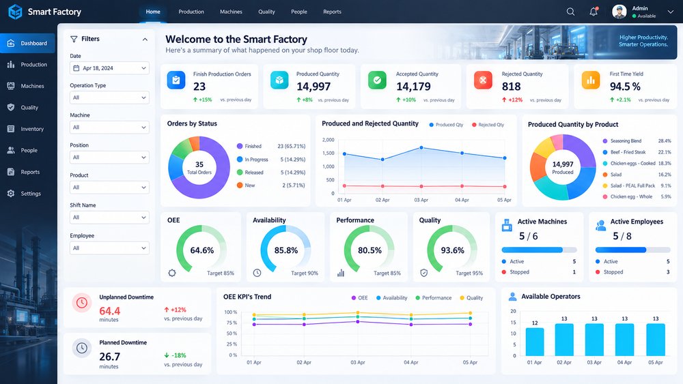Click Finish Production Orders clipboard icon

pos(176,80)
